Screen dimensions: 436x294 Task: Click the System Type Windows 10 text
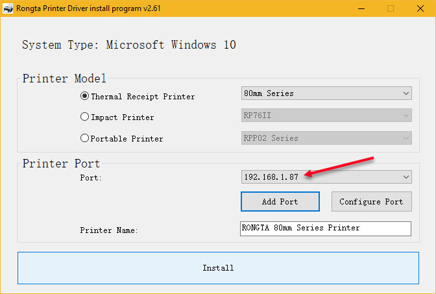pos(129,45)
